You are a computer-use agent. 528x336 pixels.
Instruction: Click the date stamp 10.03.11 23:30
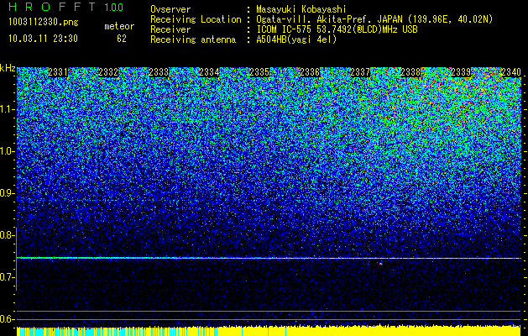[x=43, y=39]
